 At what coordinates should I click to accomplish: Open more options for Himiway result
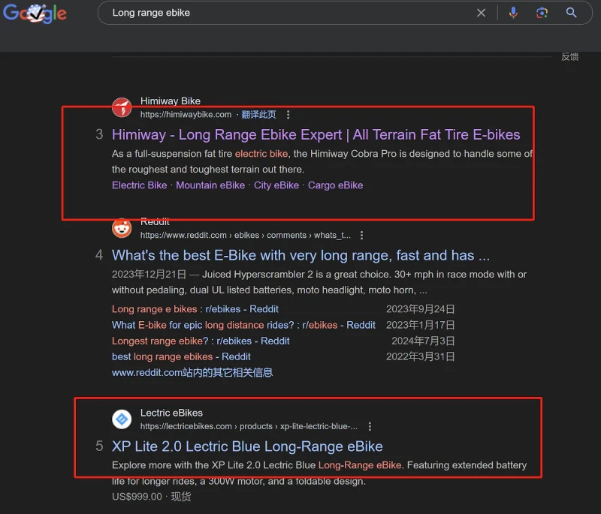[288, 115]
